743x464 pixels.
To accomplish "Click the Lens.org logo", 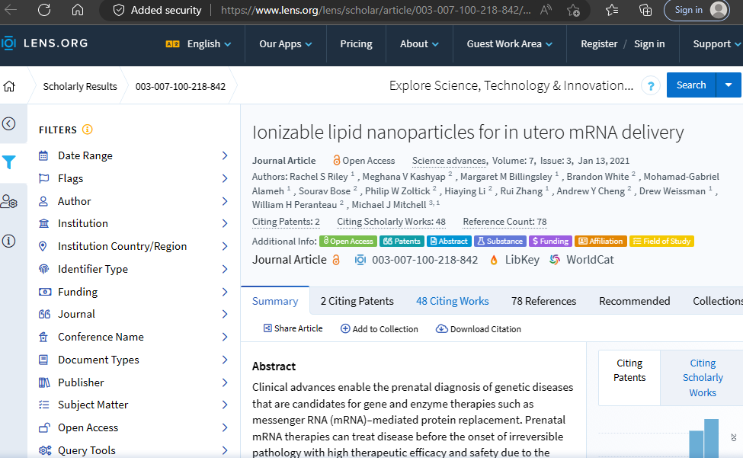I will coord(44,43).
